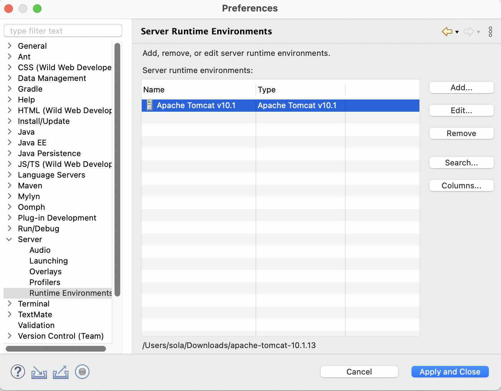Click the vertical scrollbar of preferences tree
Image resolution: width=501 pixels, height=391 pixels.
coord(117,170)
